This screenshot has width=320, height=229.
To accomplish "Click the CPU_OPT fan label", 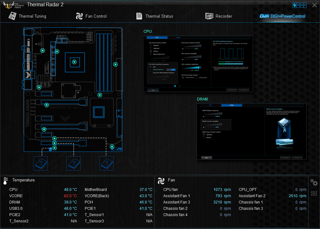I will pyautogui.click(x=248, y=190).
